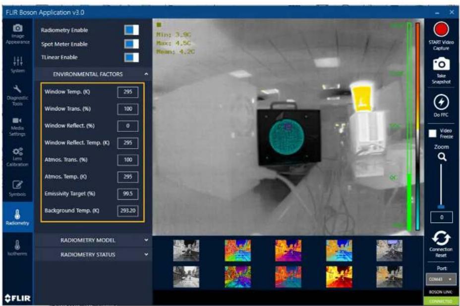Click the zoom value field showing 0
The width and height of the screenshot is (460, 306).
pyautogui.click(x=442, y=217)
